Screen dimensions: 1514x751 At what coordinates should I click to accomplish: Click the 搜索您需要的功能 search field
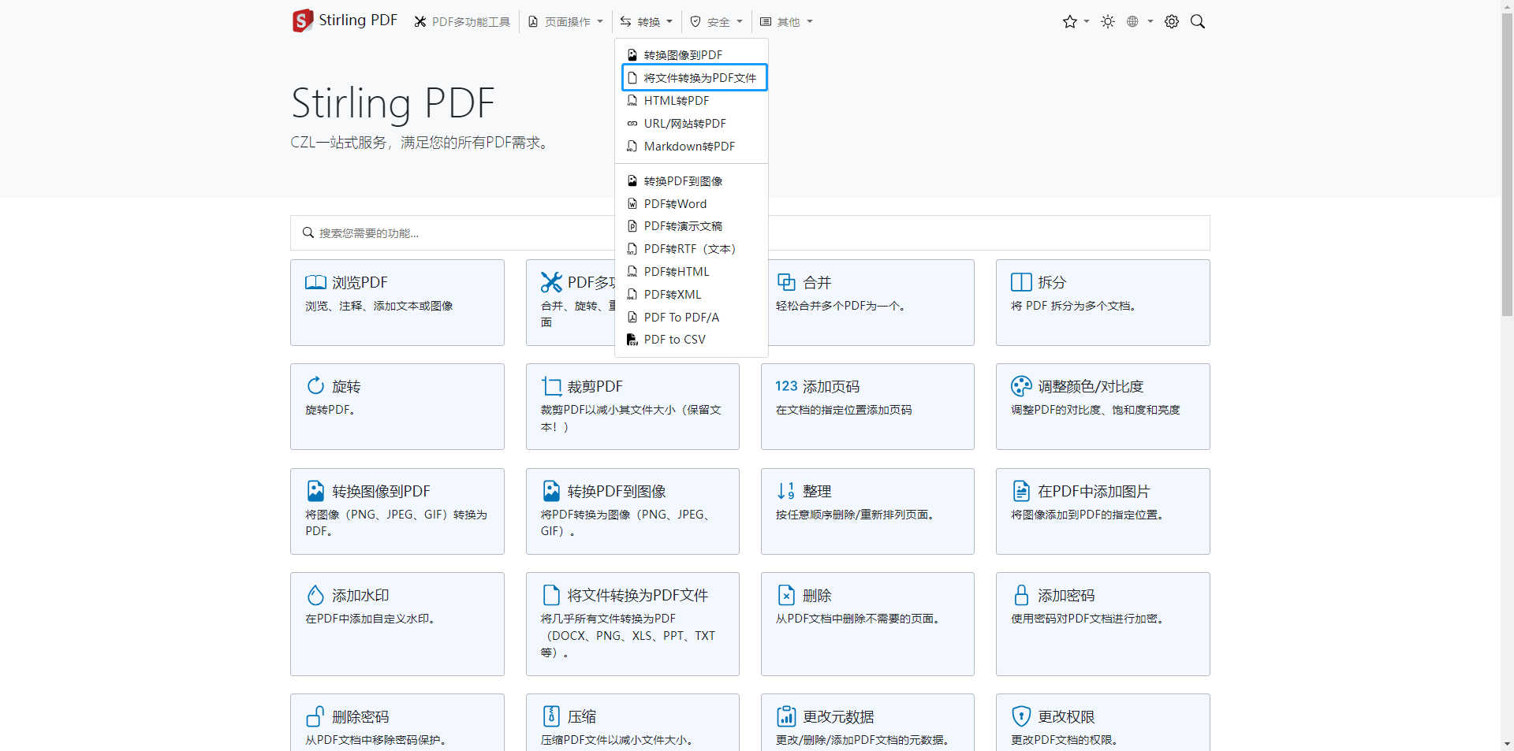(750, 233)
